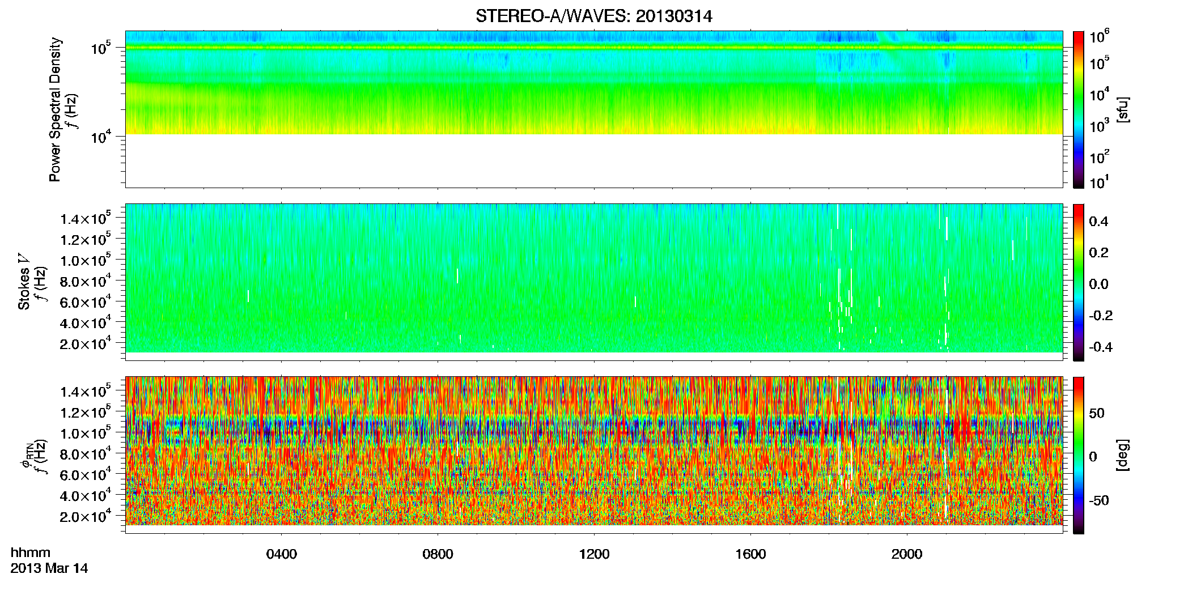1188x612 pixels.
Task: Click the sfu color bar of the top panel
Action: [1079, 109]
